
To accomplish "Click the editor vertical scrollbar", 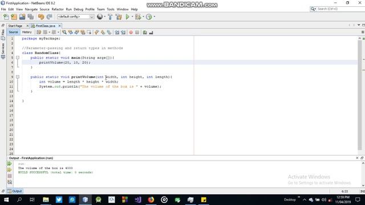I will pyautogui.click(x=360, y=95).
